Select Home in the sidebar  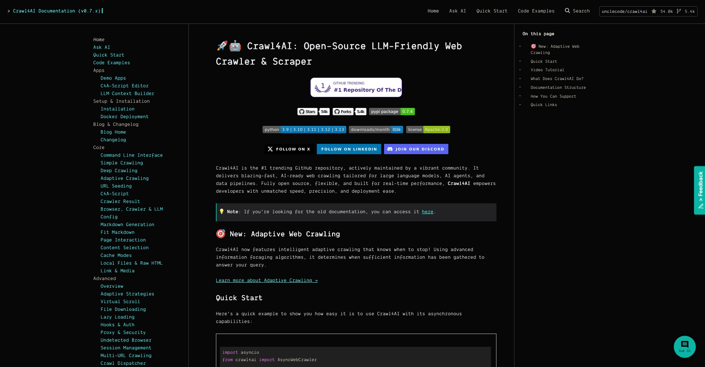tap(99, 40)
